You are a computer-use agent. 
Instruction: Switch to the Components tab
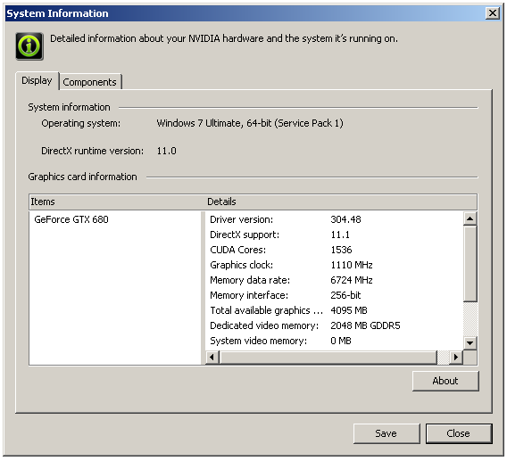pos(89,82)
